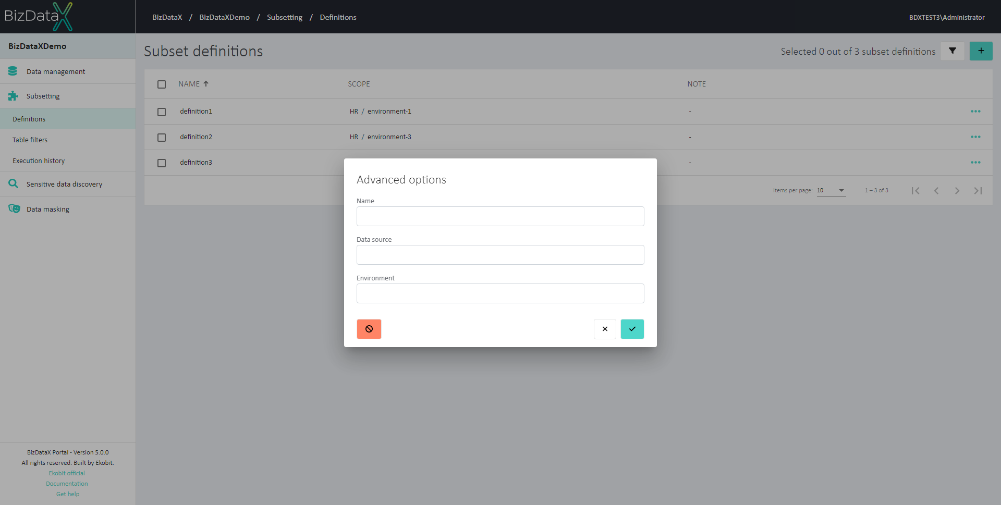Click the Subsetting breadcrumb link
The height and width of the screenshot is (505, 1001).
pyautogui.click(x=285, y=17)
